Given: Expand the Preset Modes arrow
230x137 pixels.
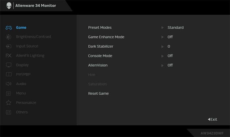Looking at the screenshot, I should click(162, 27).
